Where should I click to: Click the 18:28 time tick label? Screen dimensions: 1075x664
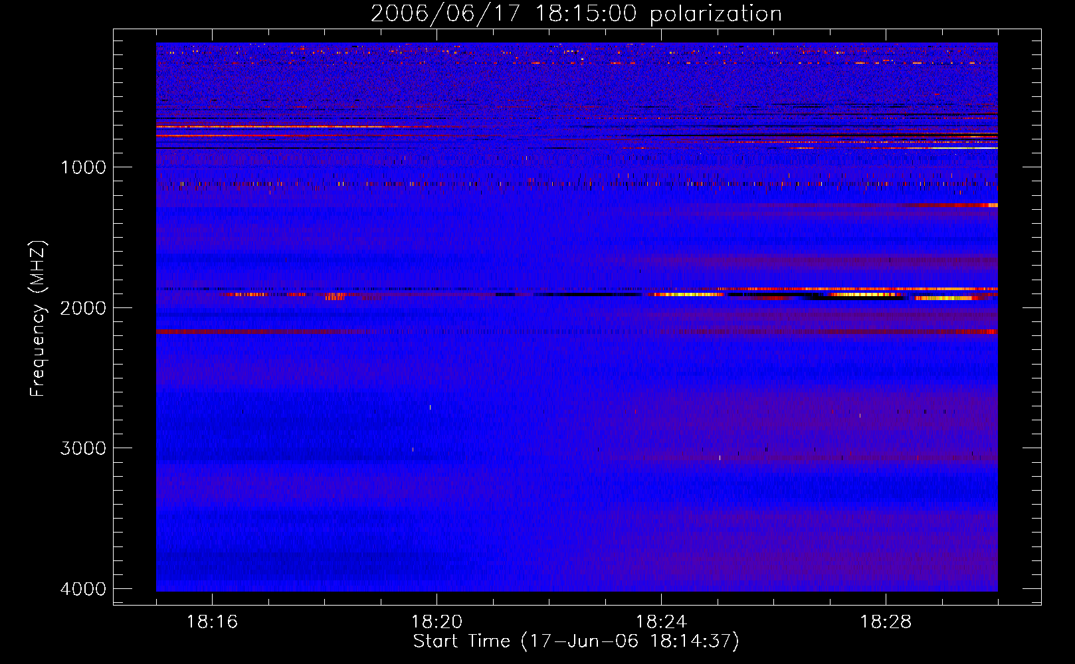(886, 622)
